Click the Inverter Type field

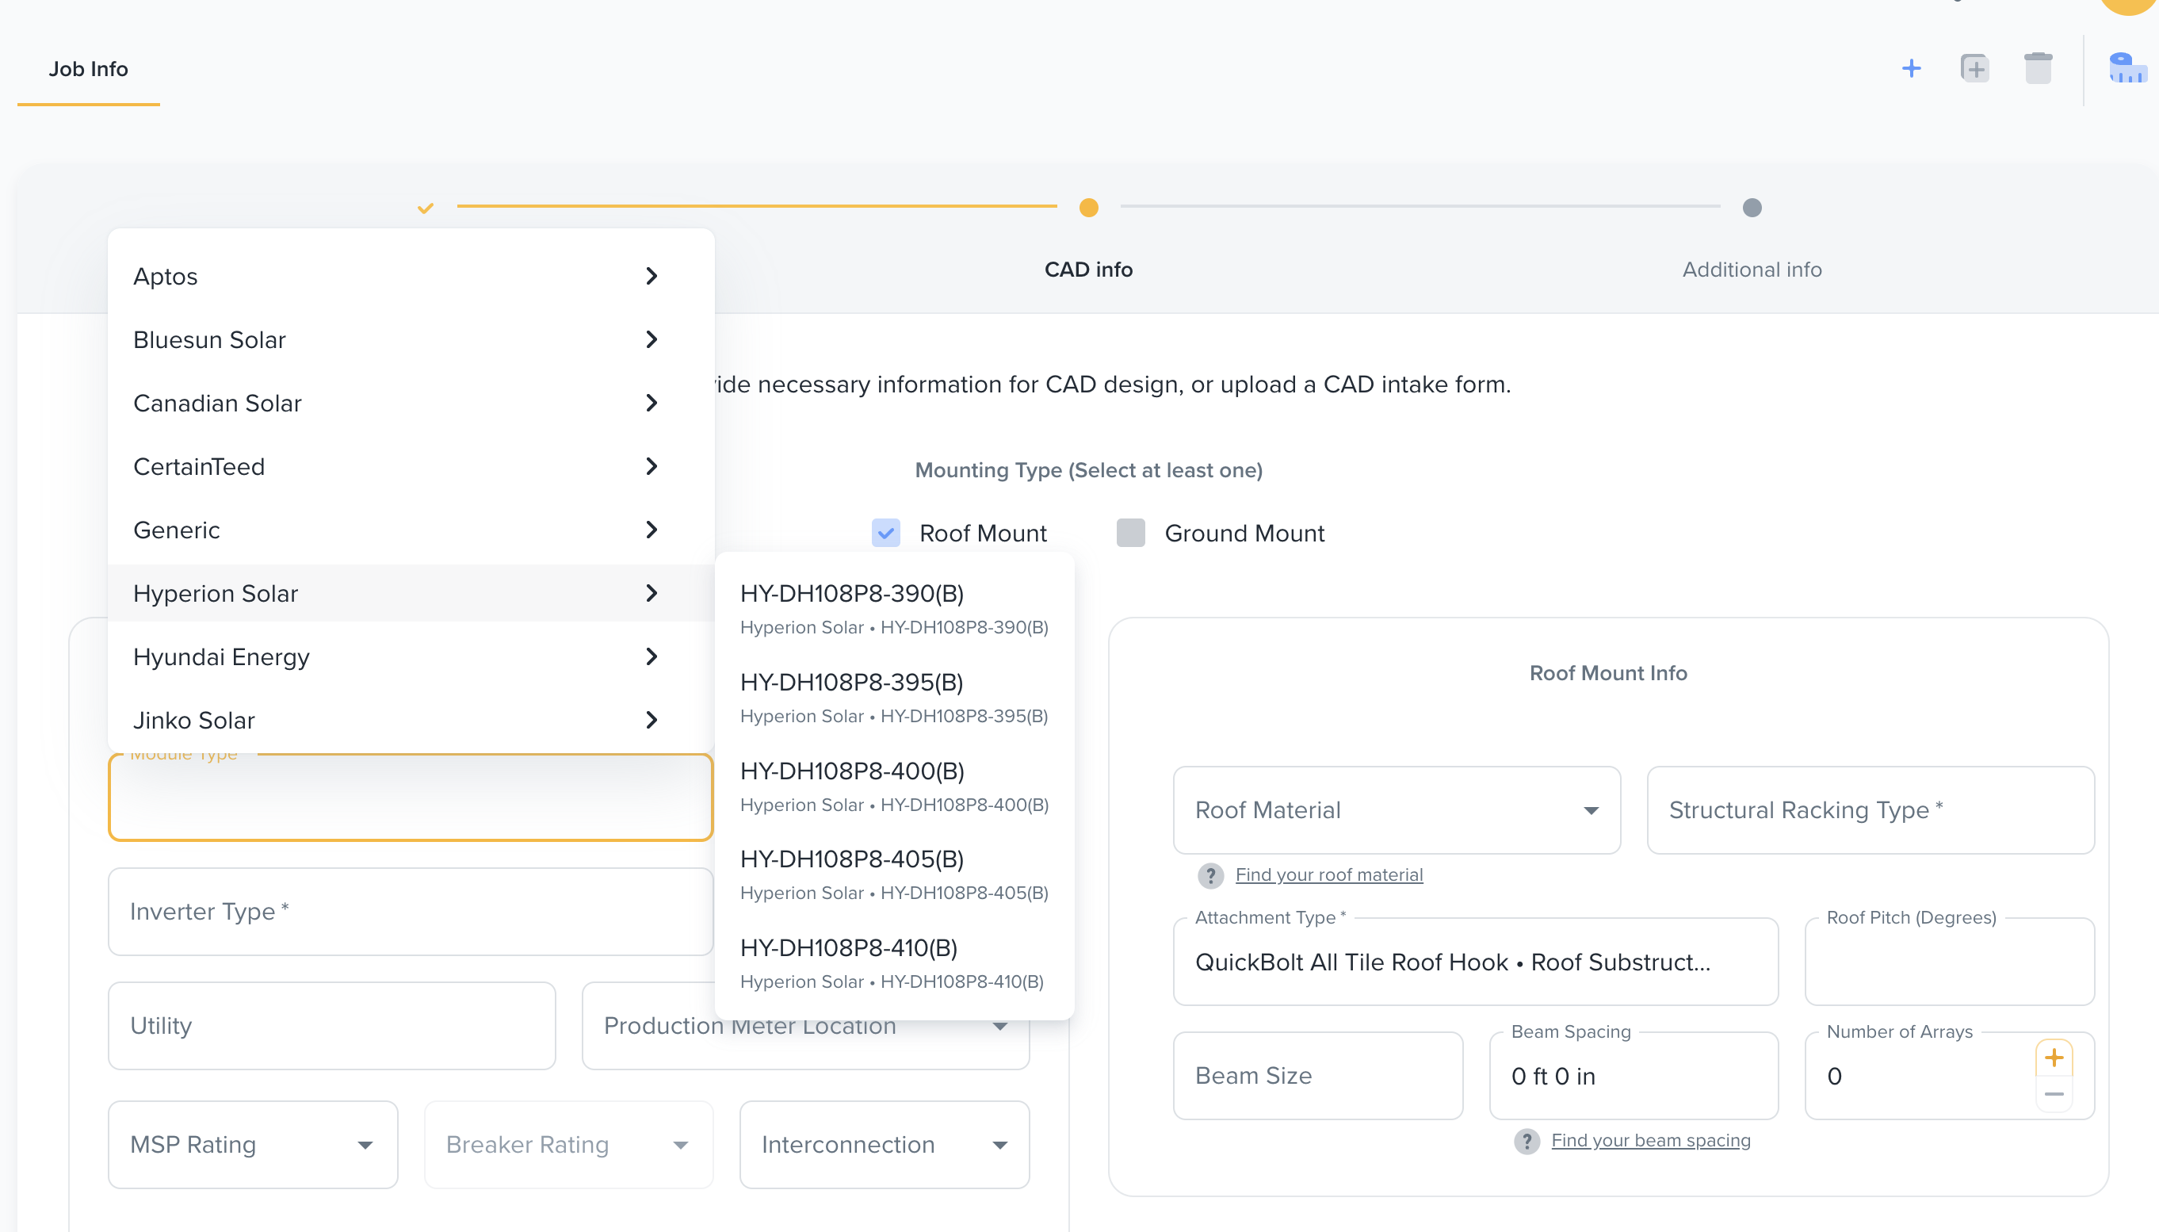pyautogui.click(x=411, y=911)
